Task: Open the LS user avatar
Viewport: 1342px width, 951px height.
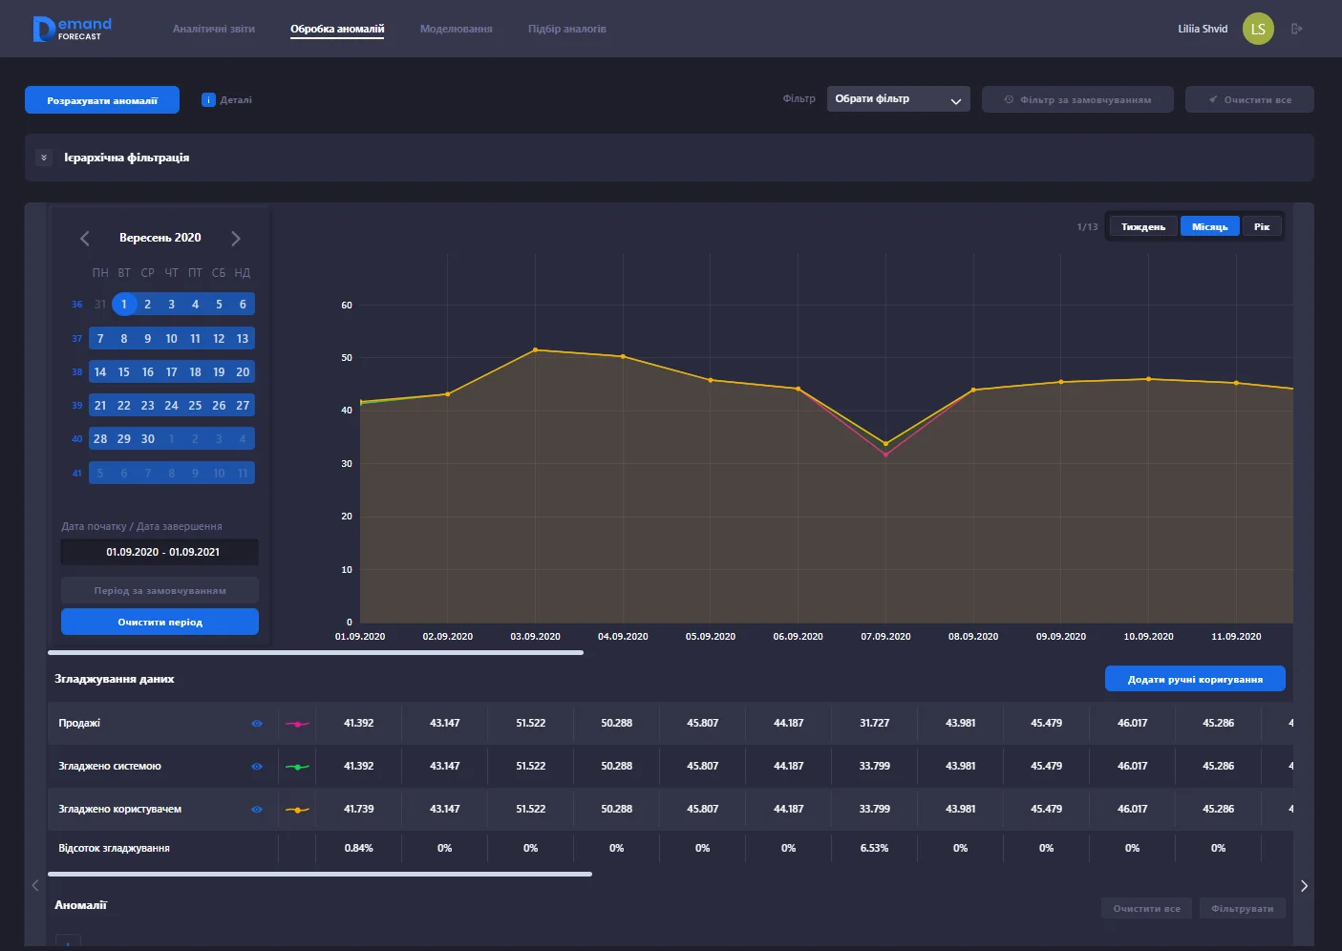Action: pyautogui.click(x=1258, y=29)
